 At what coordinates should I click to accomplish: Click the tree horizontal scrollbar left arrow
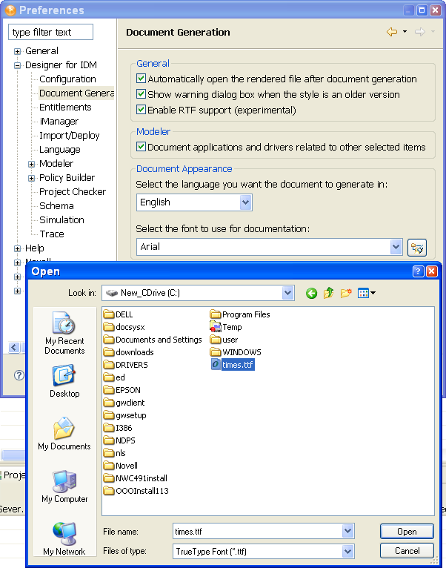coord(14,348)
